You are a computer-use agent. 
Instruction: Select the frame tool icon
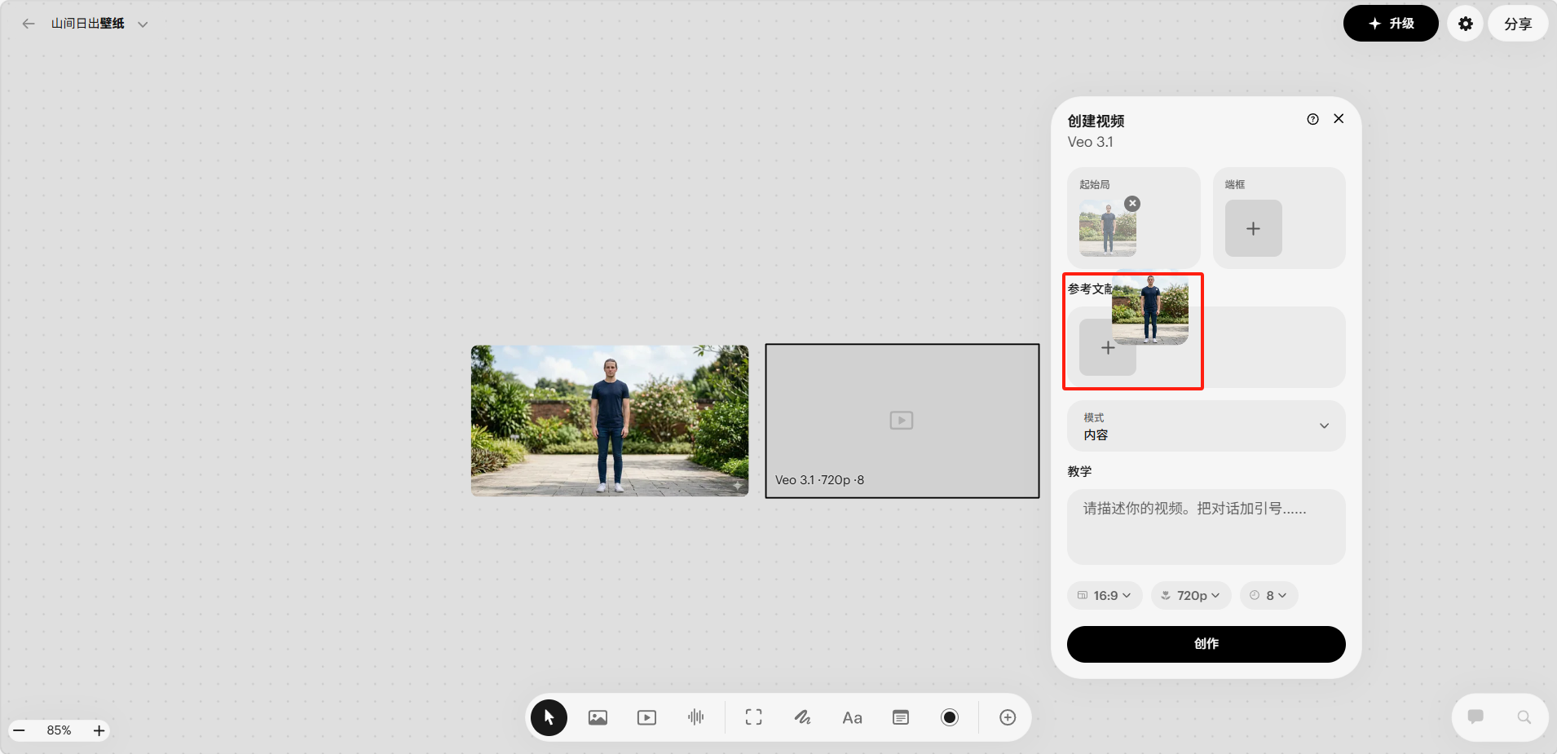(753, 717)
